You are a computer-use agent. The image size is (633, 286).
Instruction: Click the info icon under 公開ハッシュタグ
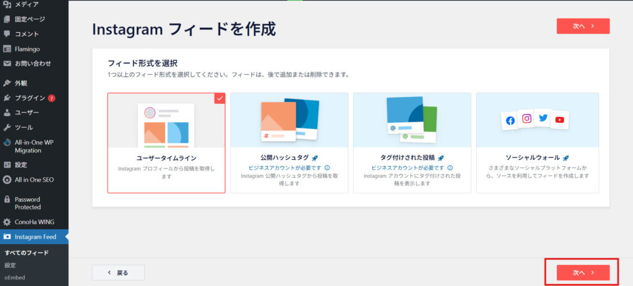(x=327, y=168)
